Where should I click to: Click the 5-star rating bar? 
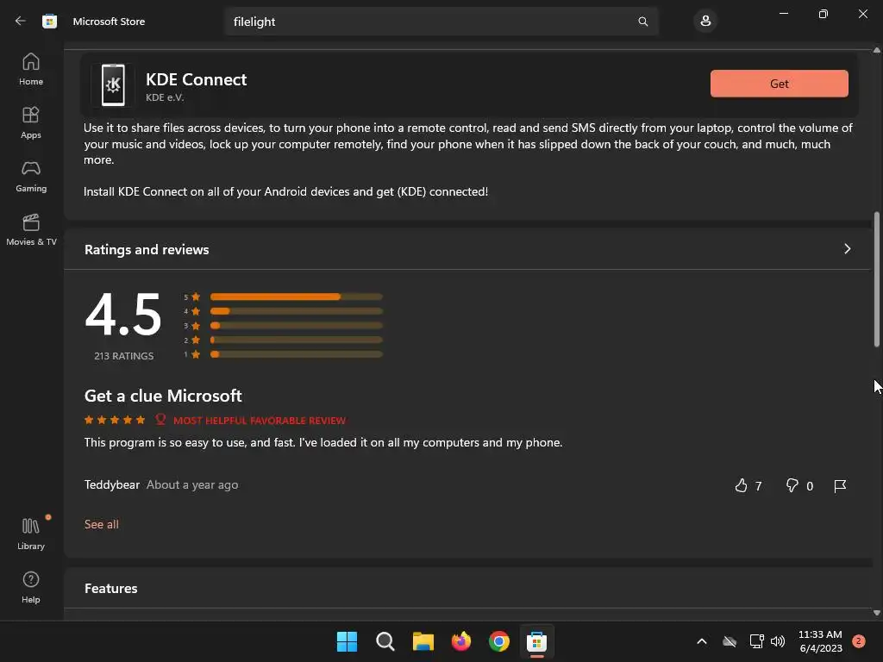[x=297, y=297]
